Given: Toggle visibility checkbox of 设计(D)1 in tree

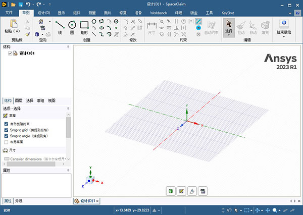Looking at the screenshot, I should click(10, 53).
